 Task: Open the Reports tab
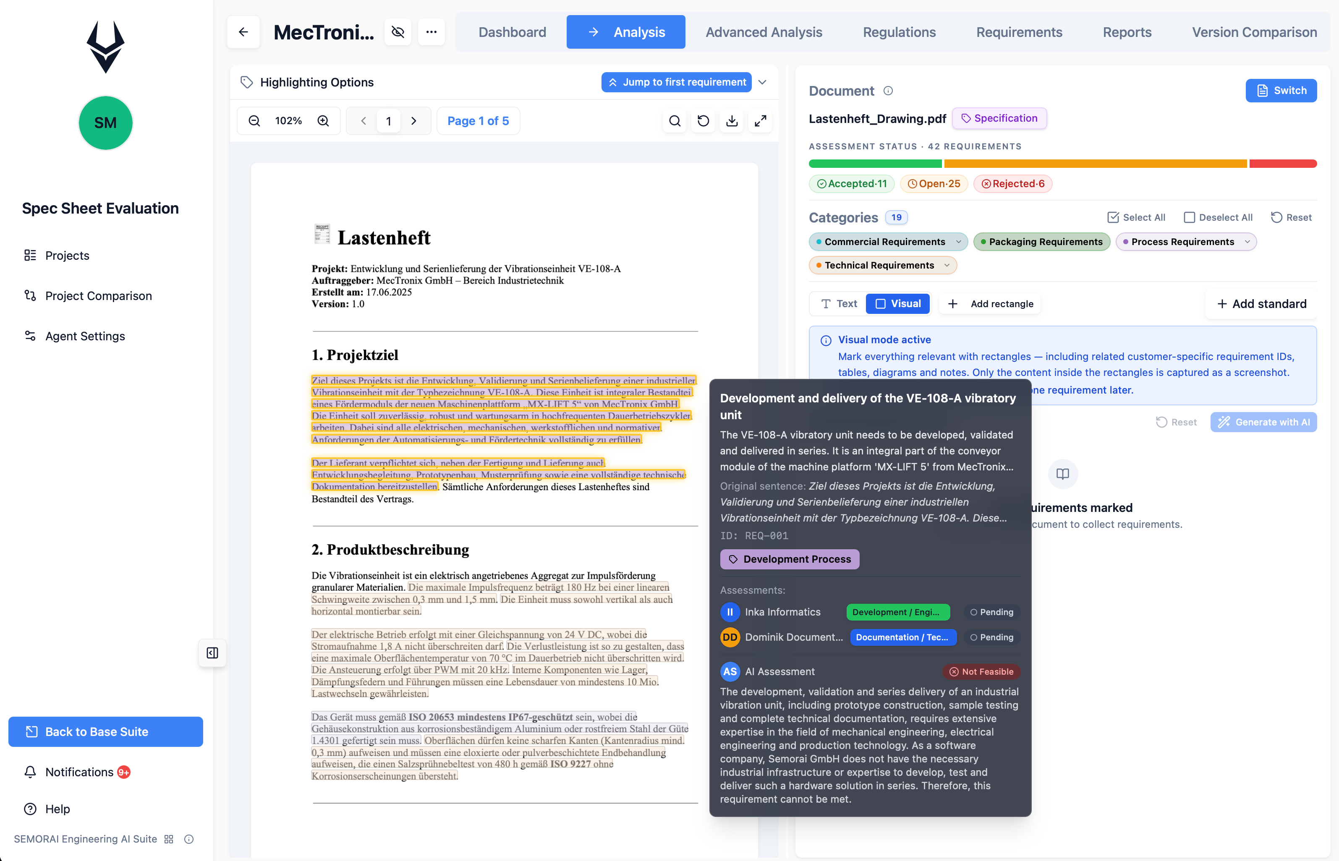point(1127,32)
